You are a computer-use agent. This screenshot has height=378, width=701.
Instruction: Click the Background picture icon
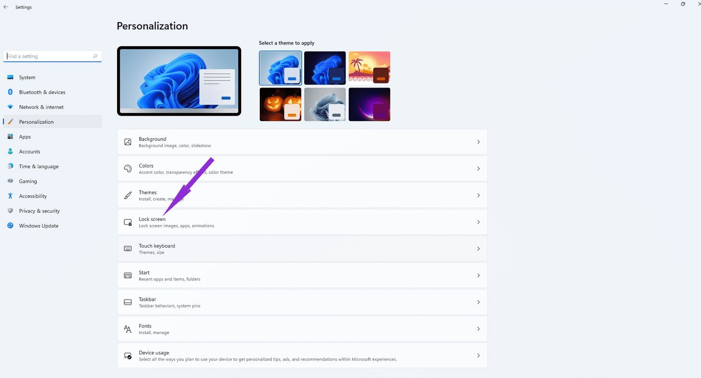(x=128, y=142)
